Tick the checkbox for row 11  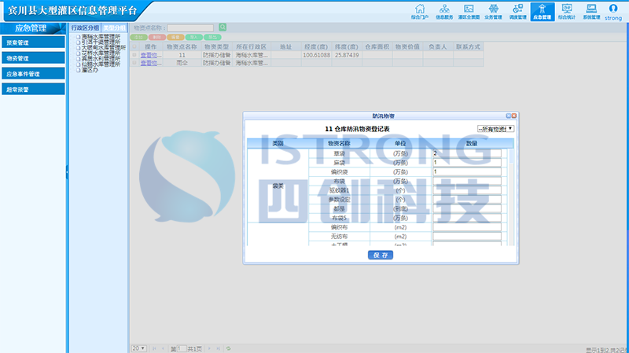pos(134,55)
